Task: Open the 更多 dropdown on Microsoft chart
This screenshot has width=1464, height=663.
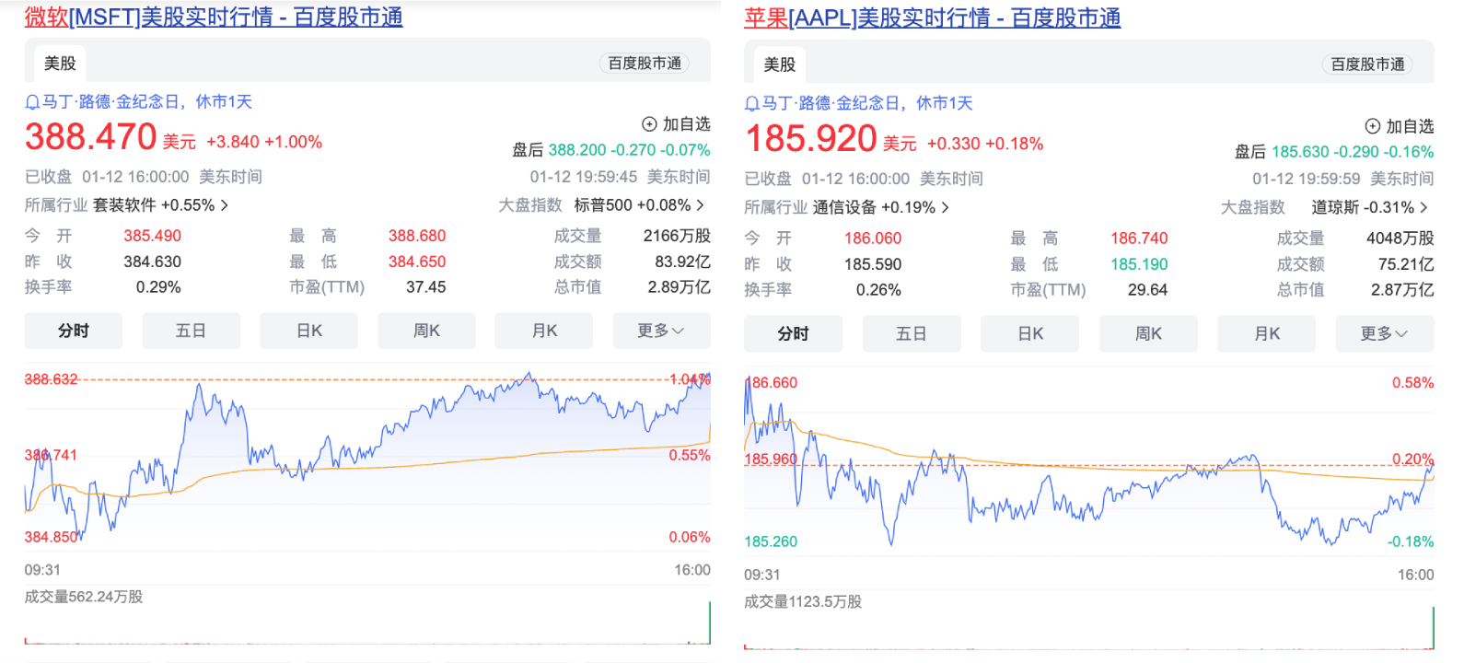Action: point(661,331)
